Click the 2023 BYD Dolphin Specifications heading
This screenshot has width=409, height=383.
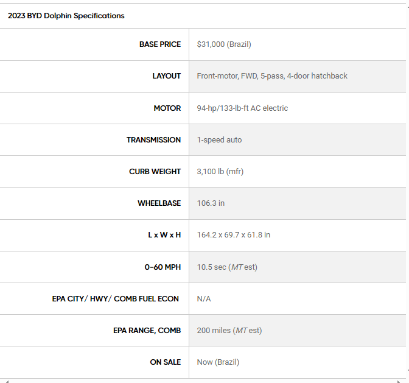coord(66,16)
